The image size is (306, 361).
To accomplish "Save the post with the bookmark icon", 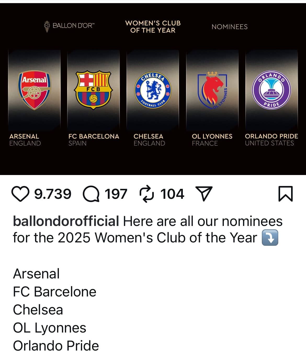I will (x=285, y=194).
